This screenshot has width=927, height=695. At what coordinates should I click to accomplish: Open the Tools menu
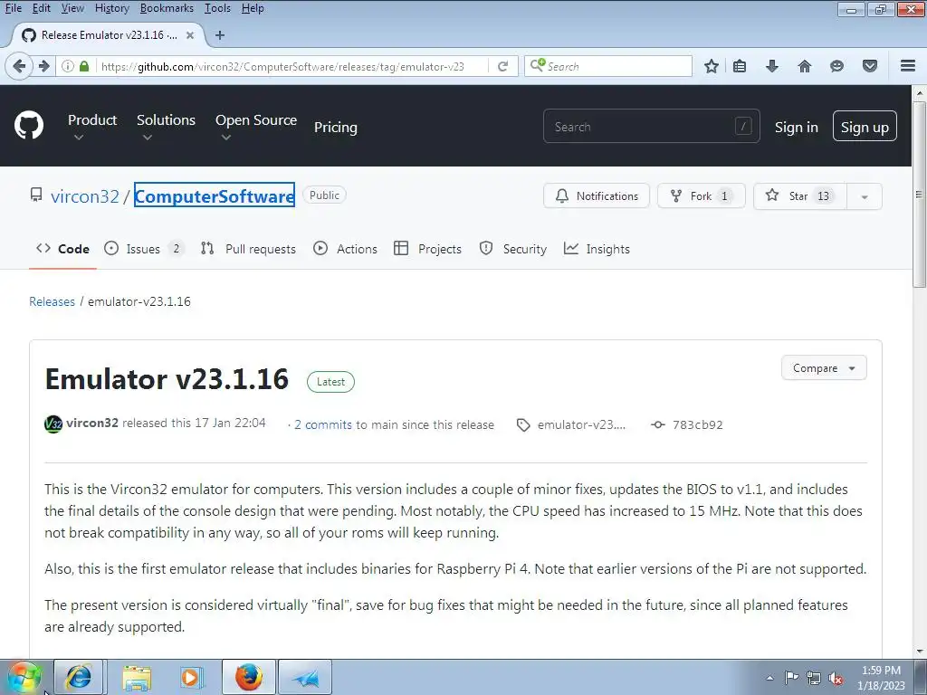point(217,8)
